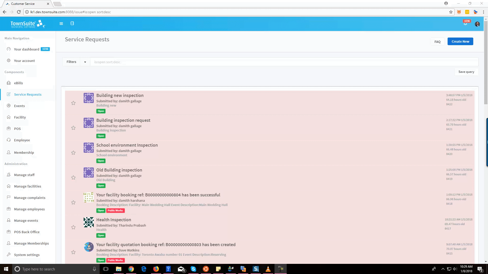Reload the page in browser
Image resolution: width=488 pixels, height=274 pixels.
click(19, 12)
